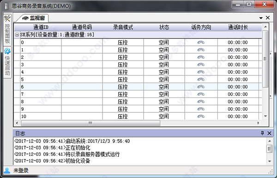The image size is (277, 178).
Task: Pin the 日志 log panel
Action: click(x=262, y=133)
